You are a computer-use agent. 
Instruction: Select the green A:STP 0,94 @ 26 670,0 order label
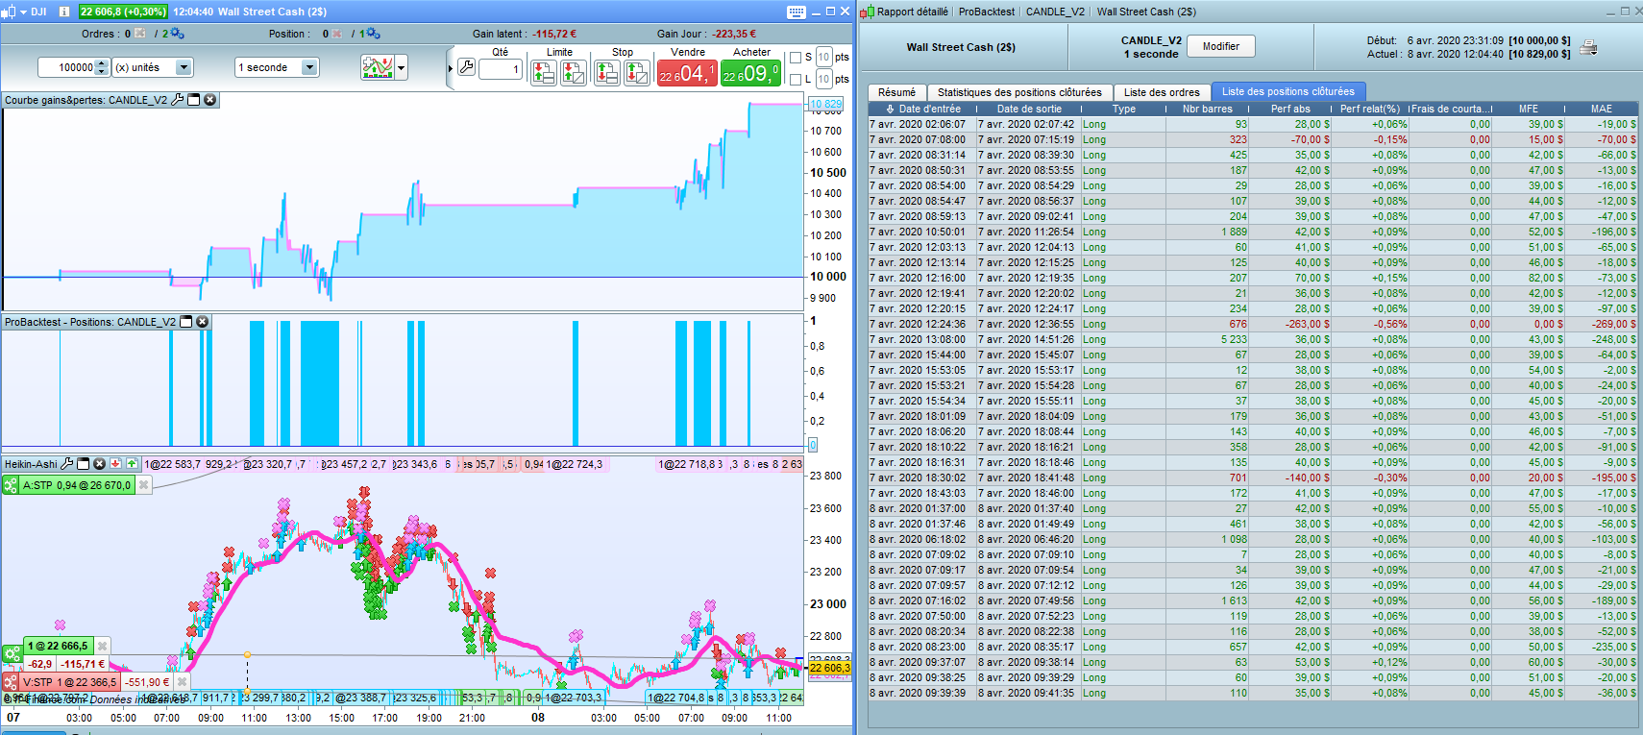coord(76,485)
